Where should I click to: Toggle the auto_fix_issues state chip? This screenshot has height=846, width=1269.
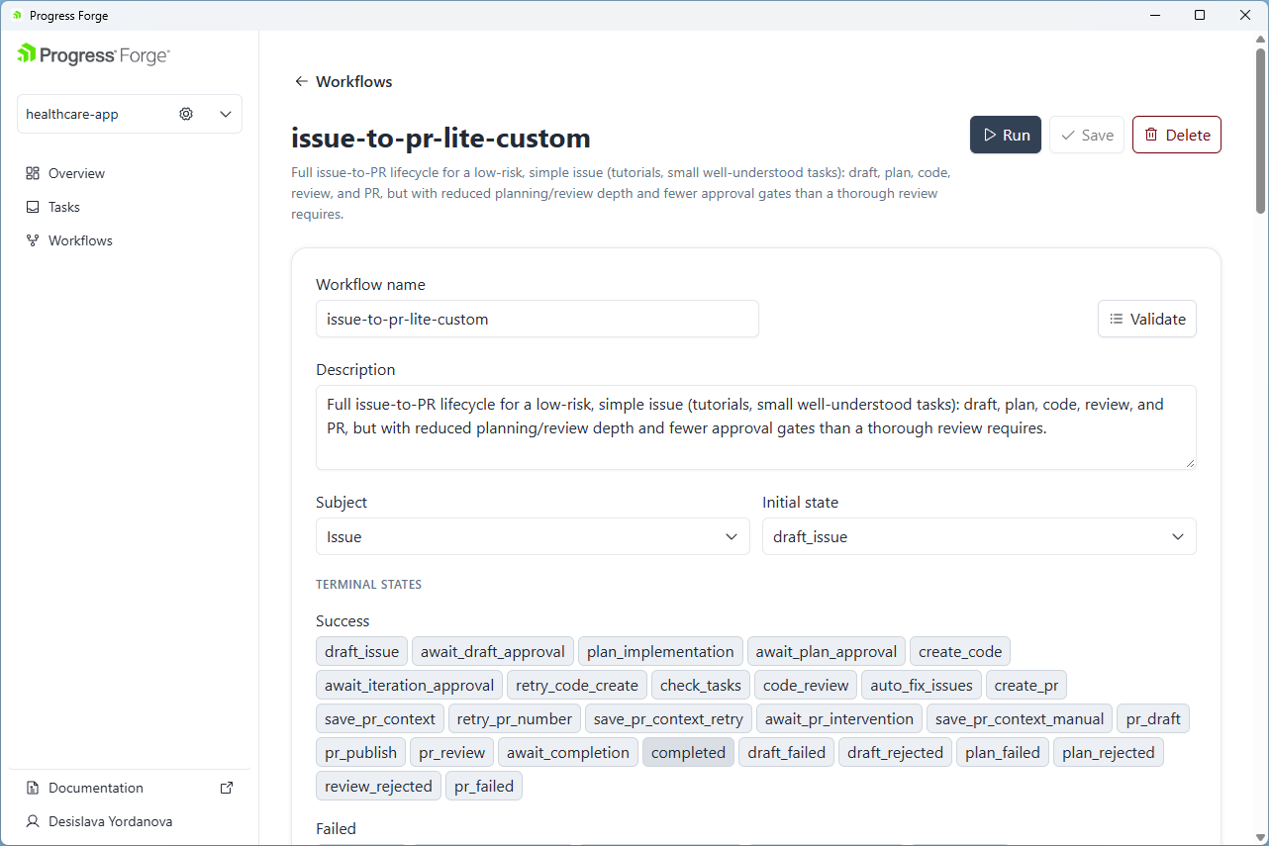click(922, 685)
